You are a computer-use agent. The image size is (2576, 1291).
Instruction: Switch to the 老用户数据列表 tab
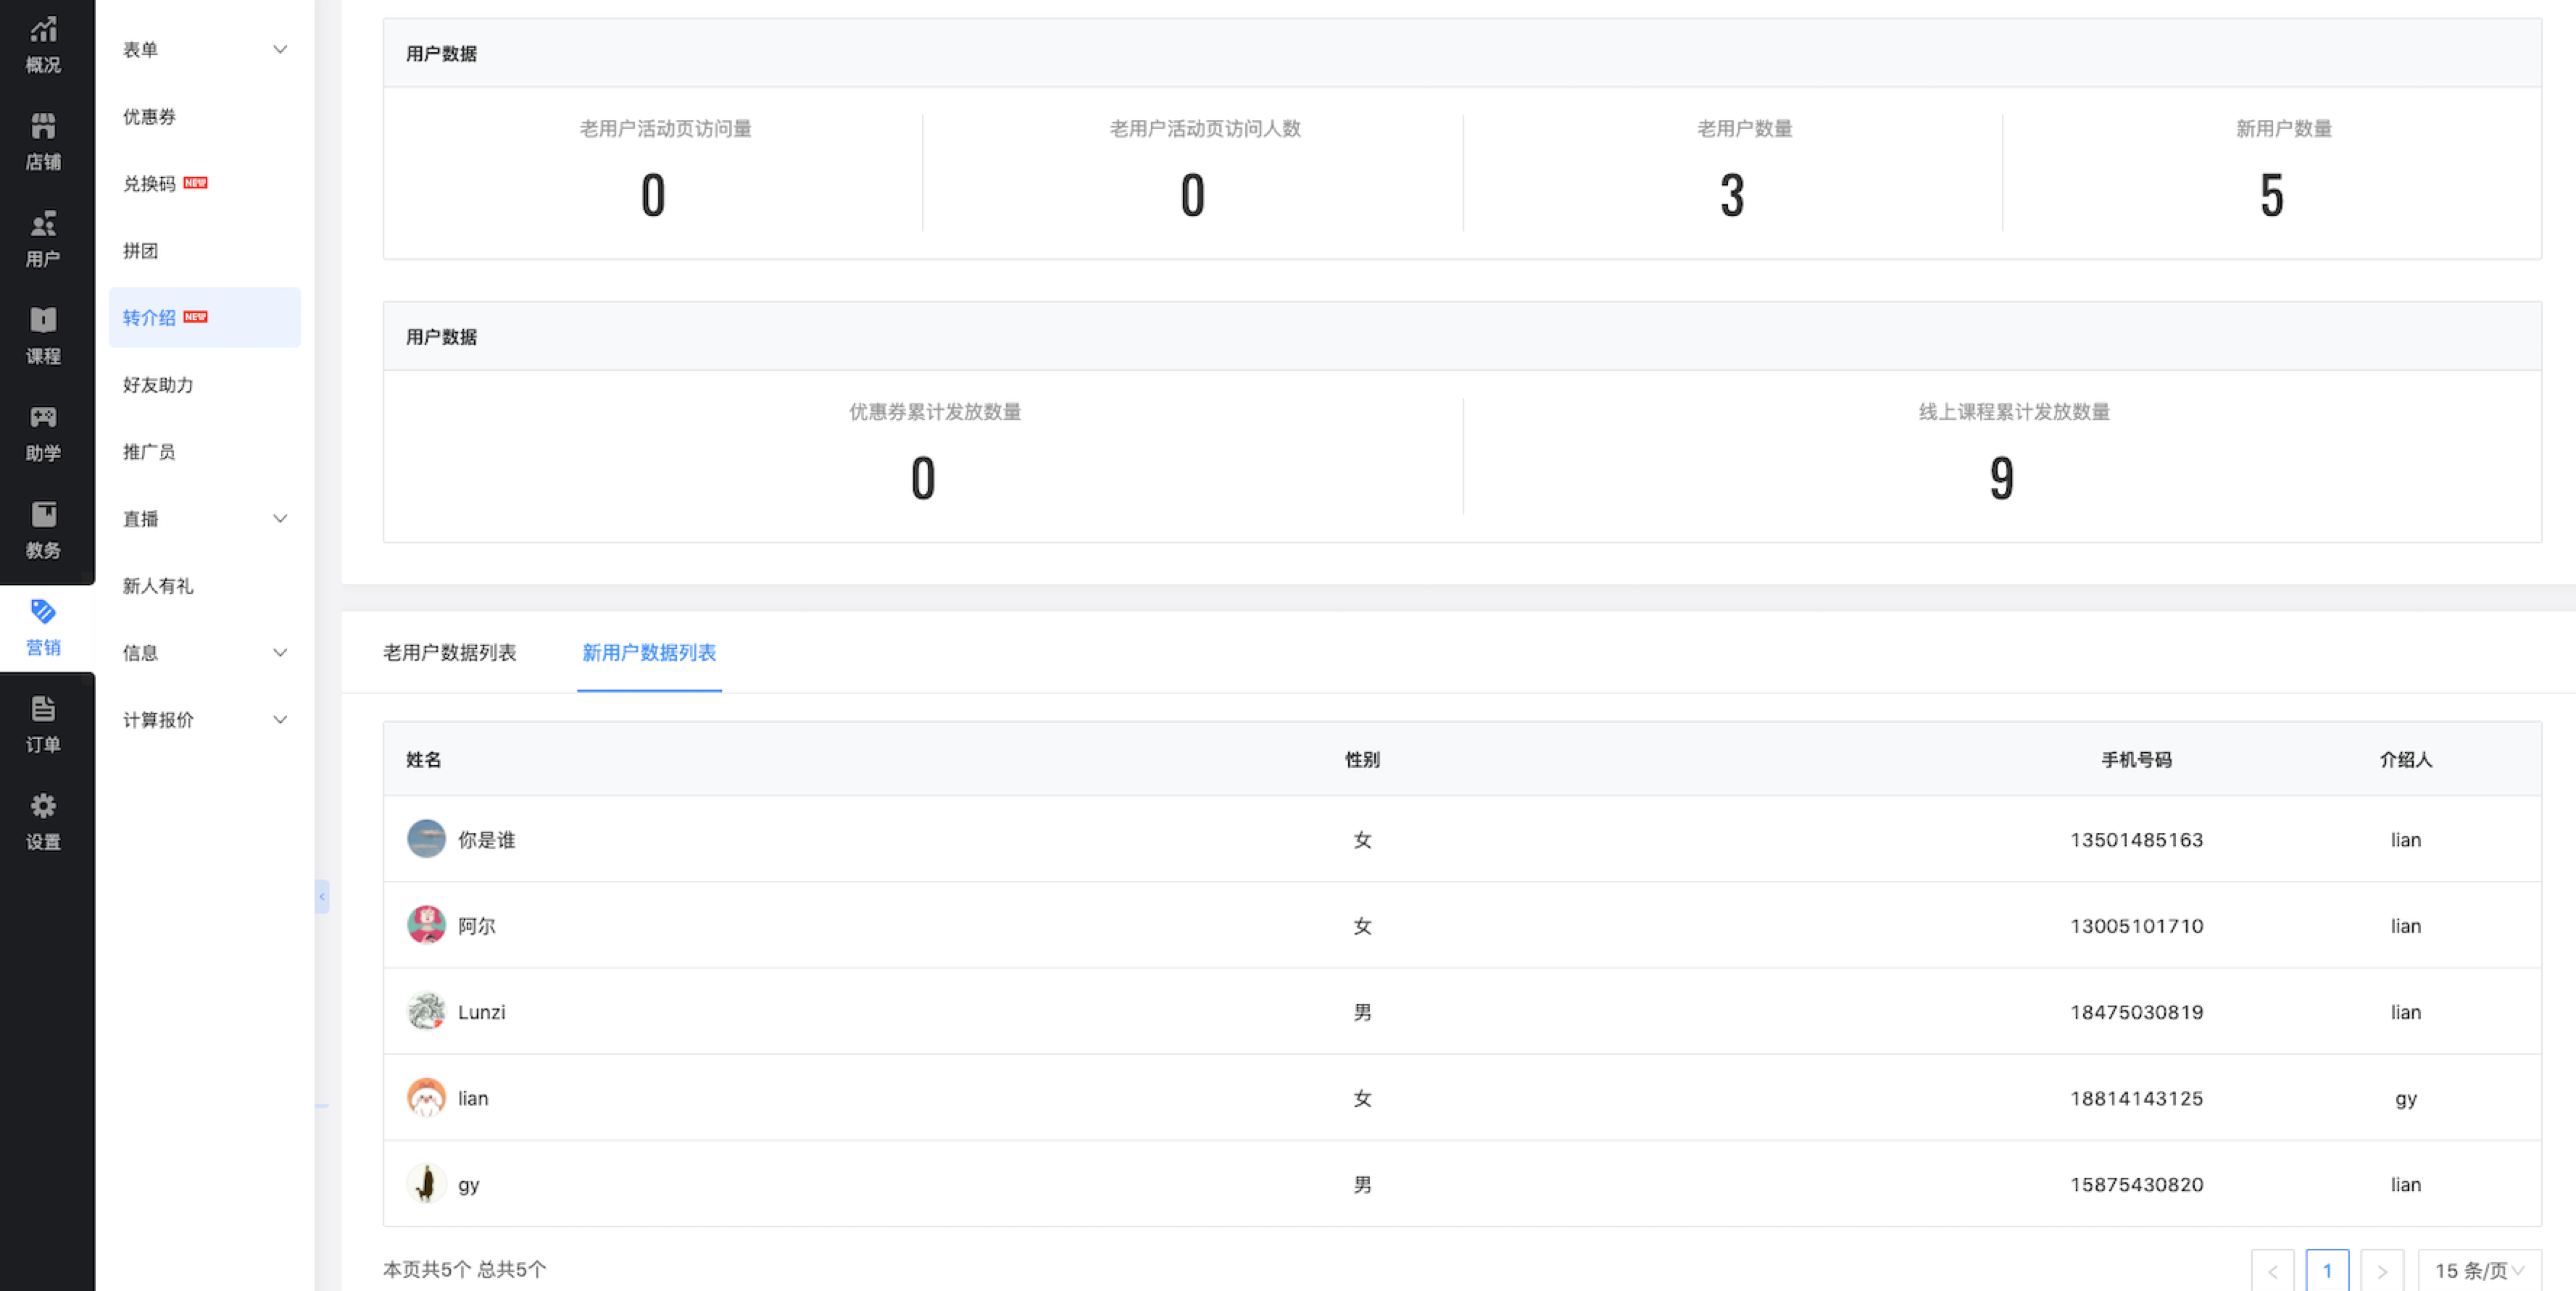(450, 653)
